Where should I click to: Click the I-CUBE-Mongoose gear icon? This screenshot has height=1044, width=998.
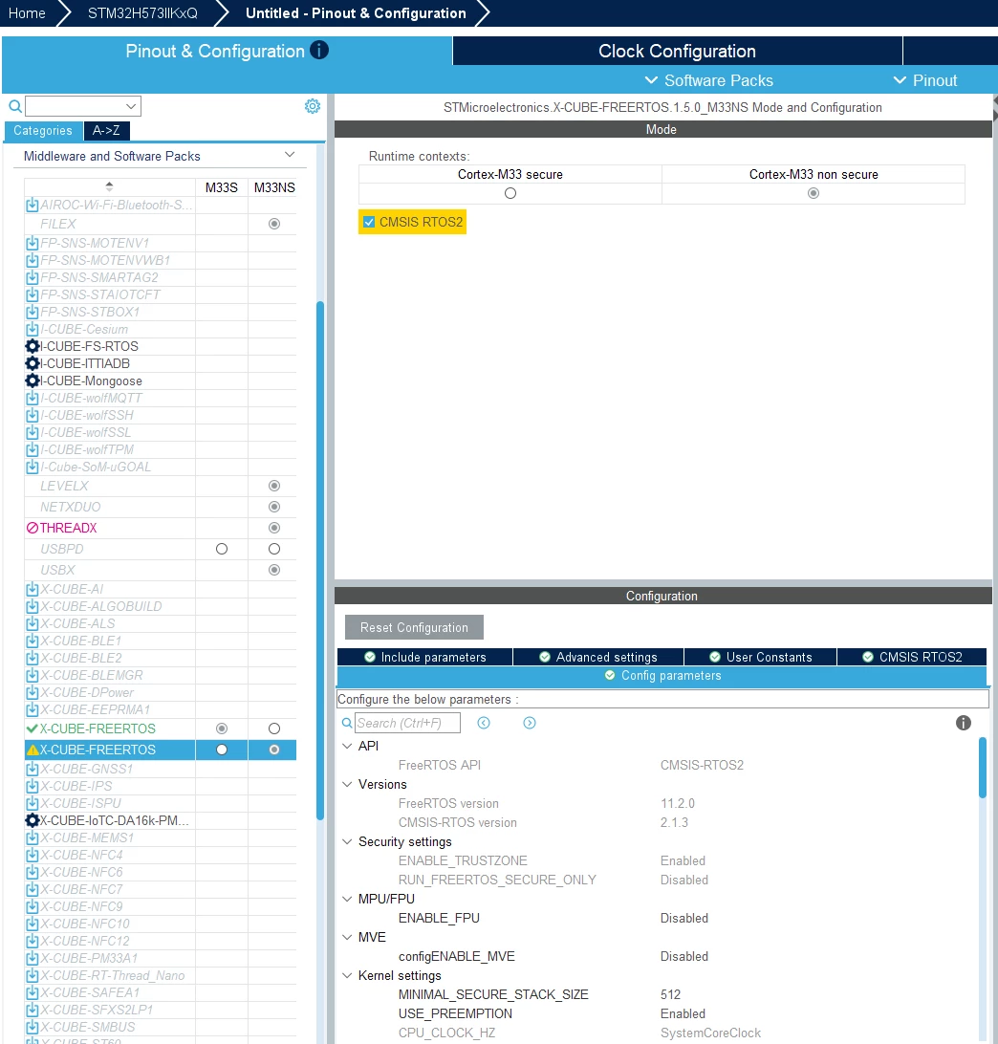[32, 381]
